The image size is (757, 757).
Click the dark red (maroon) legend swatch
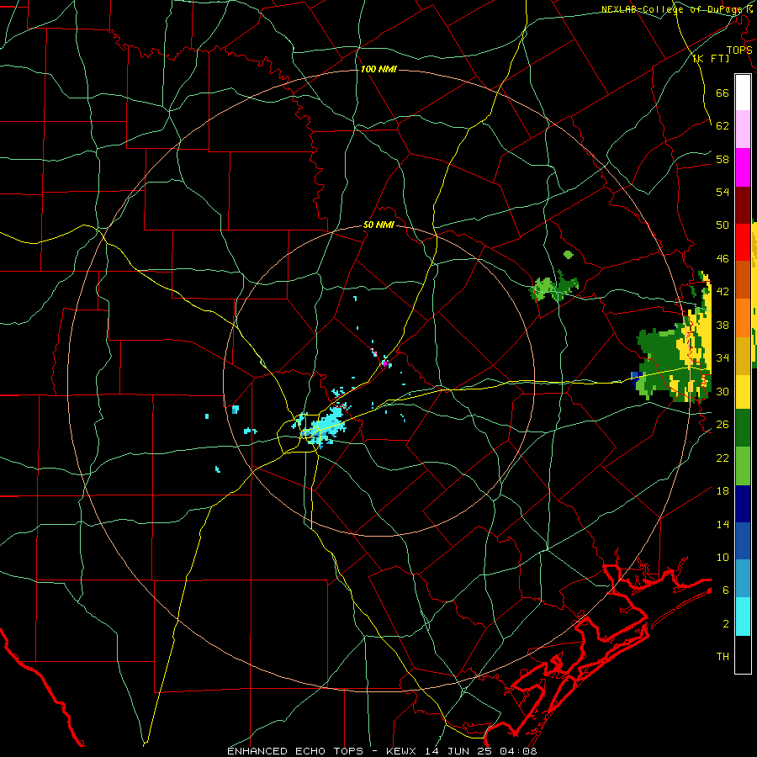[743, 204]
